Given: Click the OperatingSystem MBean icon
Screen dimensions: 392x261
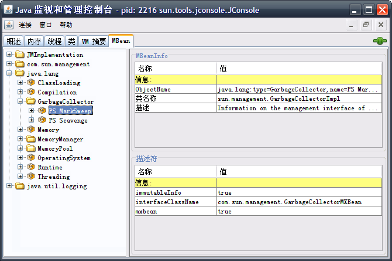Looking at the screenshot, I should 31,157.
